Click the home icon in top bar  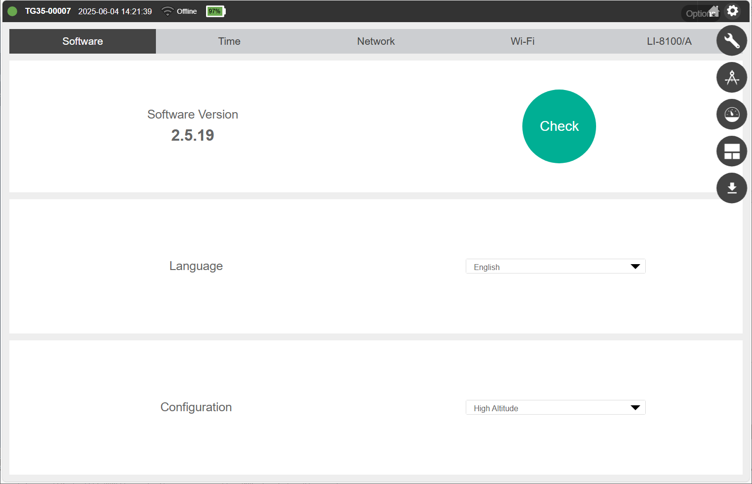[x=714, y=11]
